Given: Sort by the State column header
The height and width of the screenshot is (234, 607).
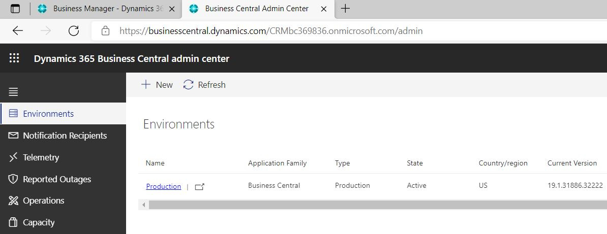Looking at the screenshot, I should [415, 163].
